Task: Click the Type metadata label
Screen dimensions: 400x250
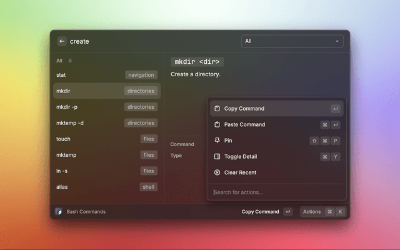Action: tap(176, 156)
